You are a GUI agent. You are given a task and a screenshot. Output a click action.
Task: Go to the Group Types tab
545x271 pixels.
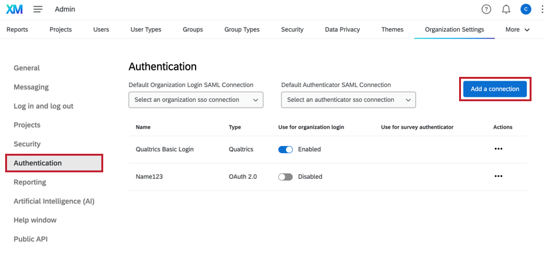[242, 29]
